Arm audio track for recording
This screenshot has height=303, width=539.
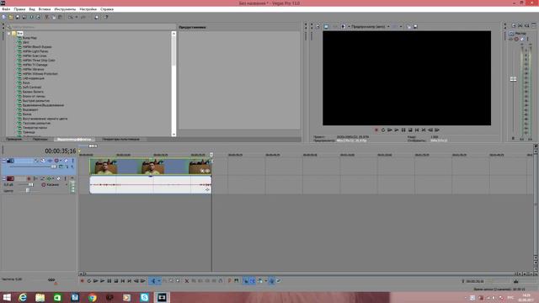point(29,178)
